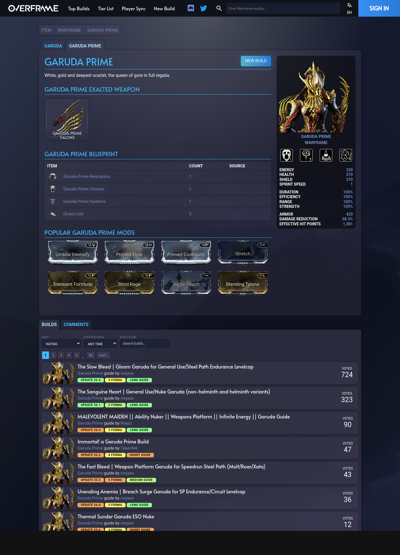The width and height of the screenshot is (400, 555).
Task: Select the Builds tab
Action: click(x=49, y=324)
